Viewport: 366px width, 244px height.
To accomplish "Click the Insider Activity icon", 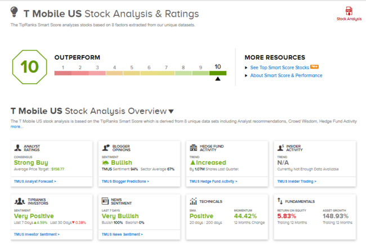I will pyautogui.click(x=280, y=147).
